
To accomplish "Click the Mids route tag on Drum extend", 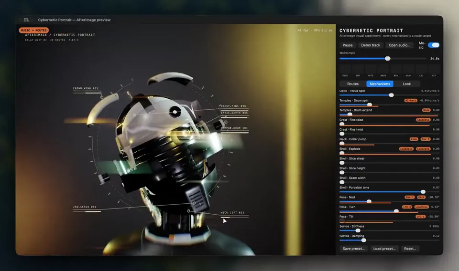I will [426, 110].
